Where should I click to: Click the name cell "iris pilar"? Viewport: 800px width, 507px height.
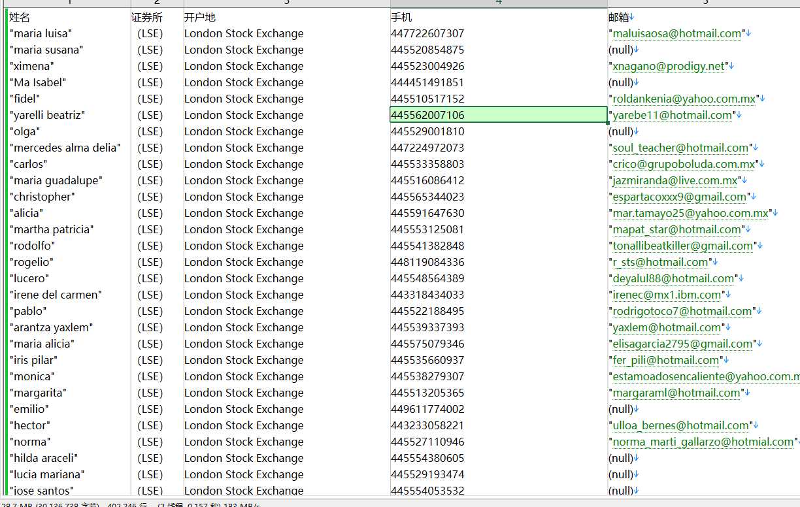click(33, 360)
